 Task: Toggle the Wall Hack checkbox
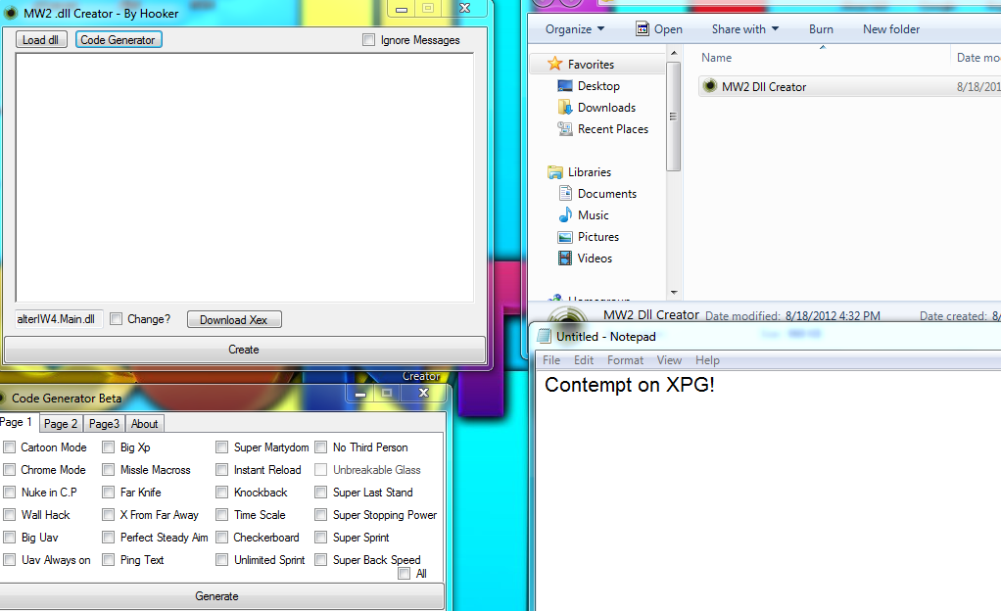click(10, 515)
